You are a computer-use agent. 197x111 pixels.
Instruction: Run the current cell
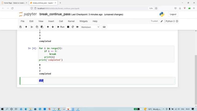[x=61, y=27]
